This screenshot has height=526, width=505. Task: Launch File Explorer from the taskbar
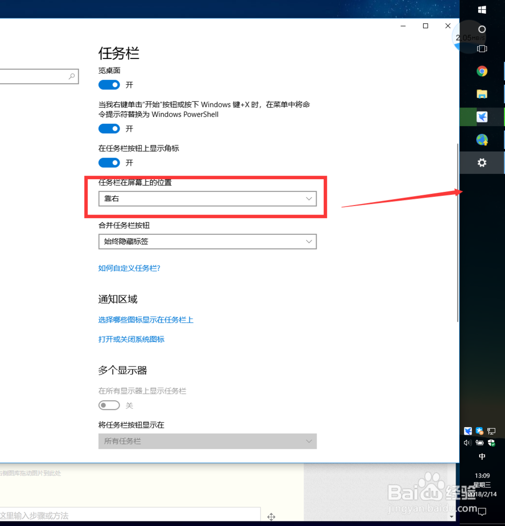pos(482,93)
